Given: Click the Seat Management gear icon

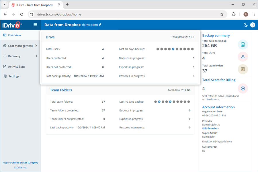Looking at the screenshot, I should click(x=5, y=46).
